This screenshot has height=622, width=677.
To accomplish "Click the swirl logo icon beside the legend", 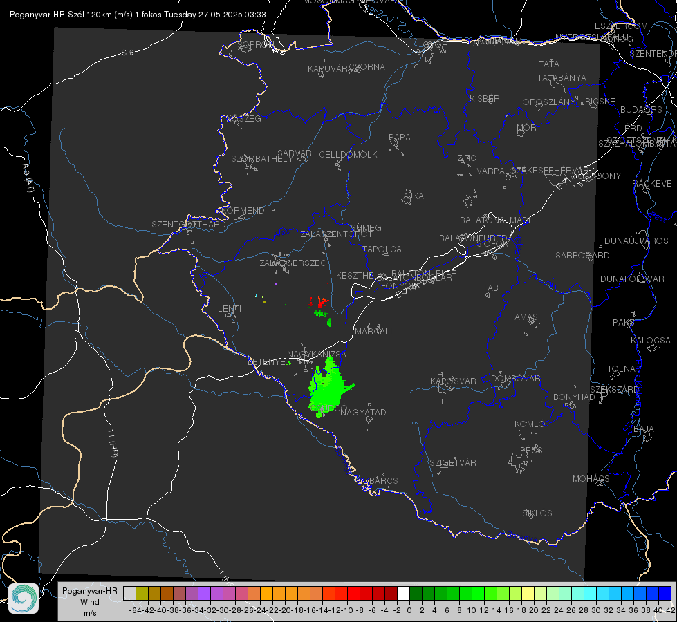I will (x=24, y=599).
